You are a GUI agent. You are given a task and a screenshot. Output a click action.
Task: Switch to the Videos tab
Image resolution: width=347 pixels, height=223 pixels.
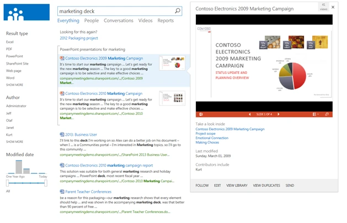pyautogui.click(x=145, y=20)
